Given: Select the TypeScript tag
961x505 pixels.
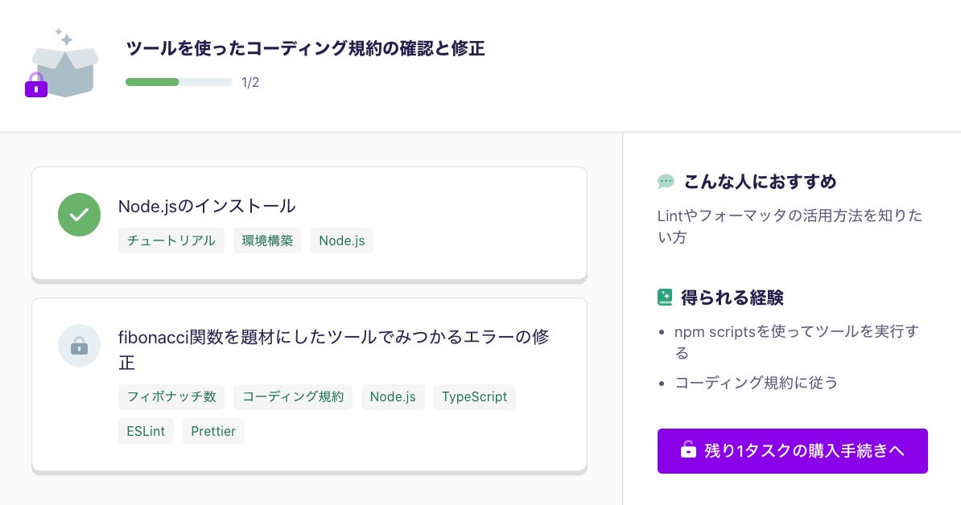Looking at the screenshot, I should [474, 396].
